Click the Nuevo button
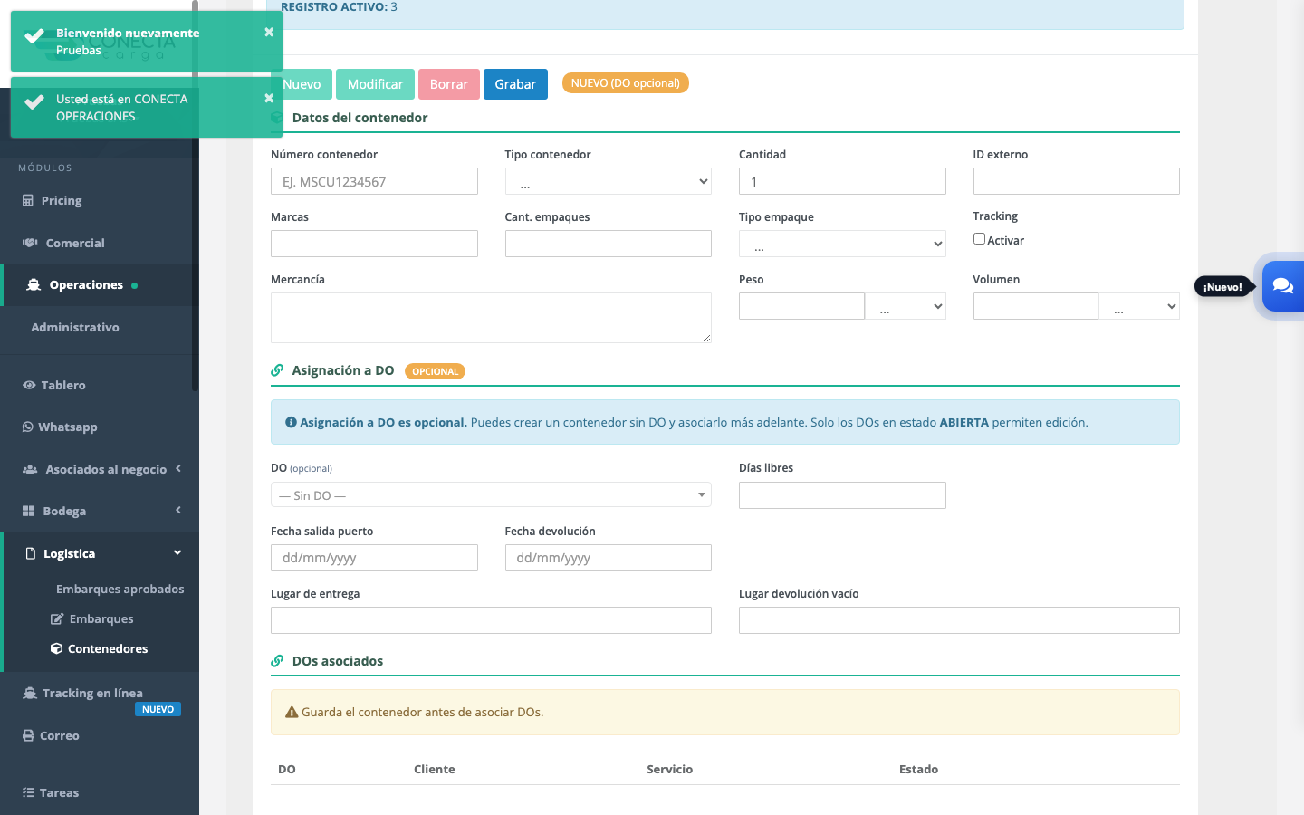Viewport: 1304px width, 815px height. tap(302, 84)
